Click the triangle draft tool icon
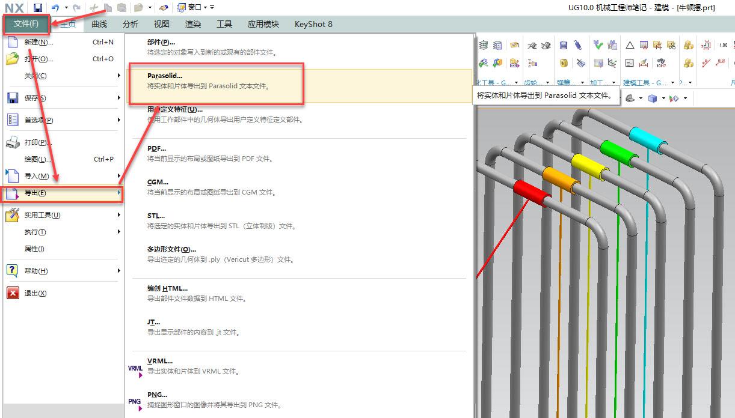The width and height of the screenshot is (735, 418). 630,45
